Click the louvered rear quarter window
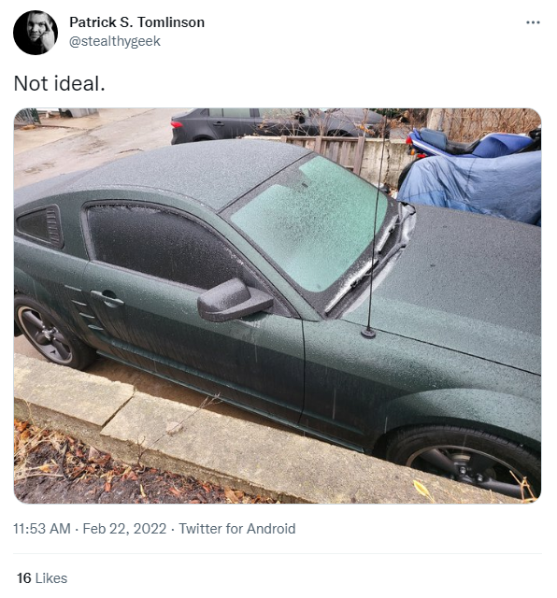The image size is (557, 598). (x=40, y=226)
